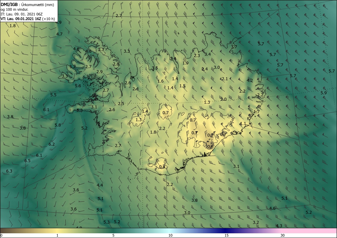Click the 4.3 value at the bottom
The height and width of the screenshot is (238, 337).
coord(279,226)
